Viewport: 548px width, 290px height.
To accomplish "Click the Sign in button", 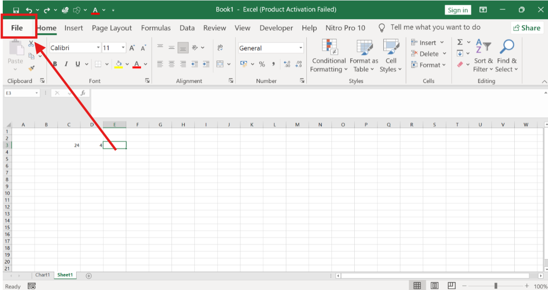I will tap(457, 10).
